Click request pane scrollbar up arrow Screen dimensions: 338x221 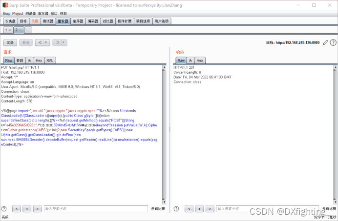coord(164,67)
